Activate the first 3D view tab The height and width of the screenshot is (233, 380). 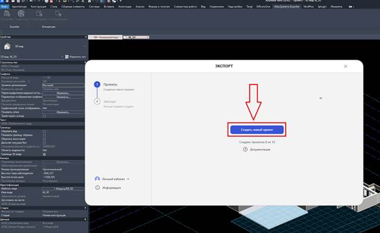[105, 37]
